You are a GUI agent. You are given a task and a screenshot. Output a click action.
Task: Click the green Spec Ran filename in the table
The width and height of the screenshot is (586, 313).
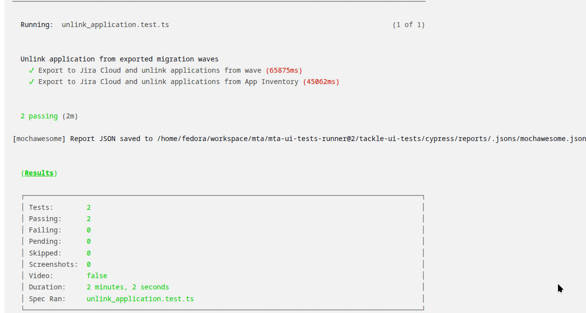pos(140,299)
